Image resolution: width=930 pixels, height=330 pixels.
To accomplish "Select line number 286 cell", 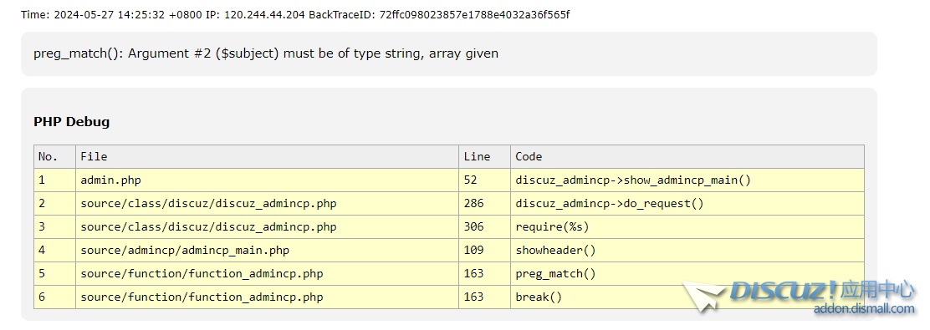I will click(x=484, y=203).
